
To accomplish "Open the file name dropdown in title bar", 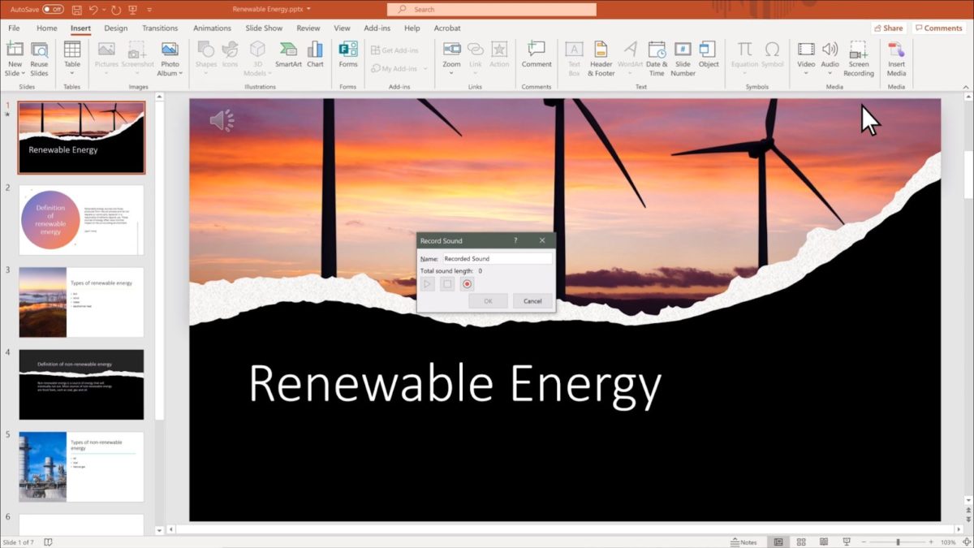I will click(x=309, y=9).
